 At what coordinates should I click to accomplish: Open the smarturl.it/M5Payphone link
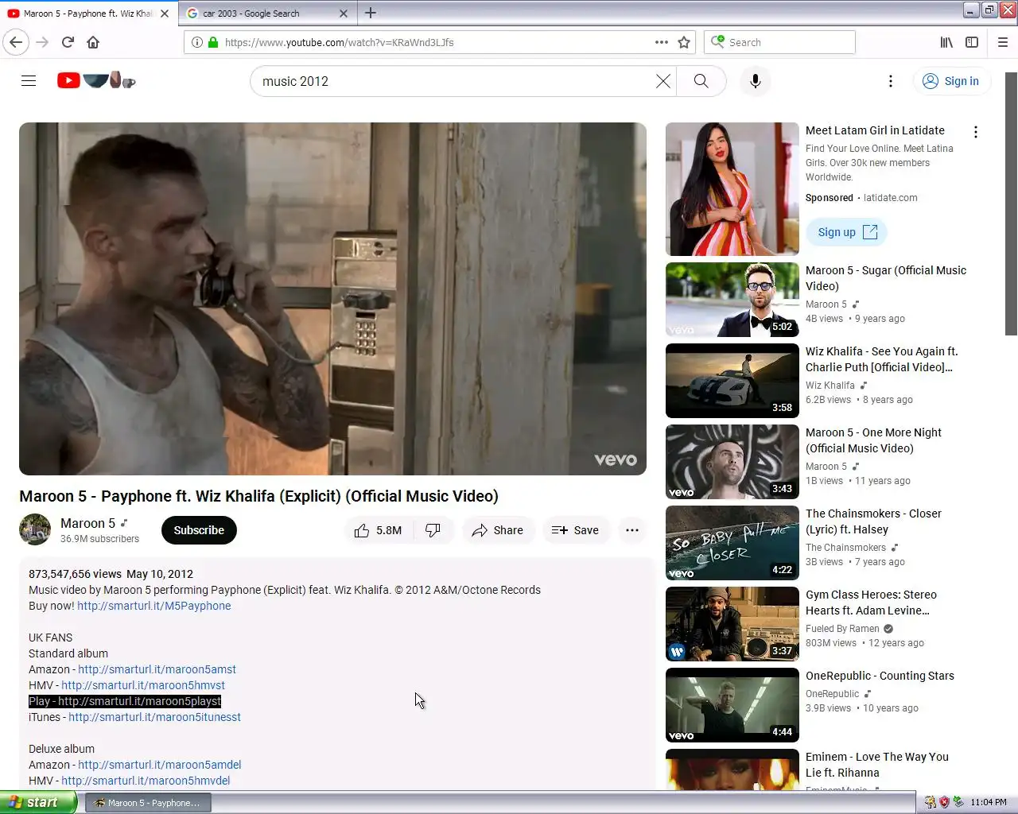pyautogui.click(x=154, y=606)
